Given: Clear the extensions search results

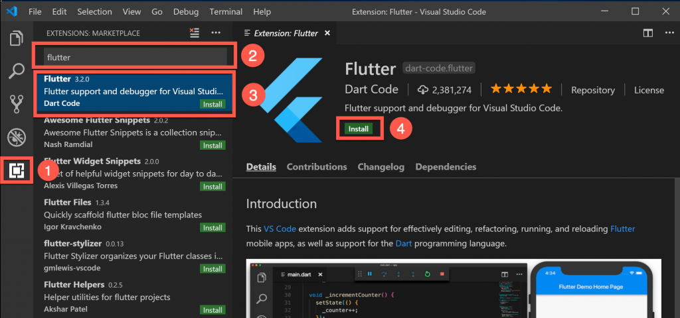Looking at the screenshot, I should pyautogui.click(x=194, y=32).
